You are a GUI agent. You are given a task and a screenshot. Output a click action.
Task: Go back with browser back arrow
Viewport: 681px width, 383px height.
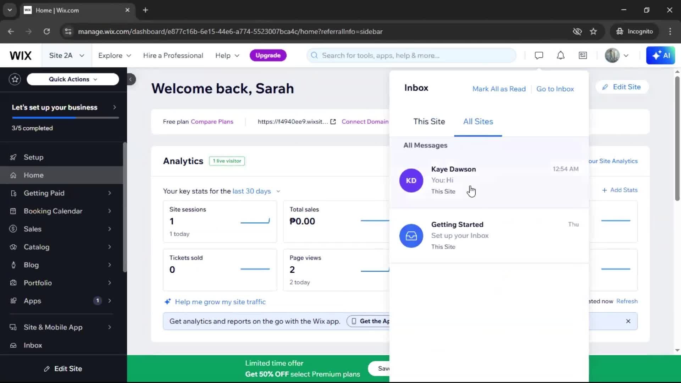11,32
